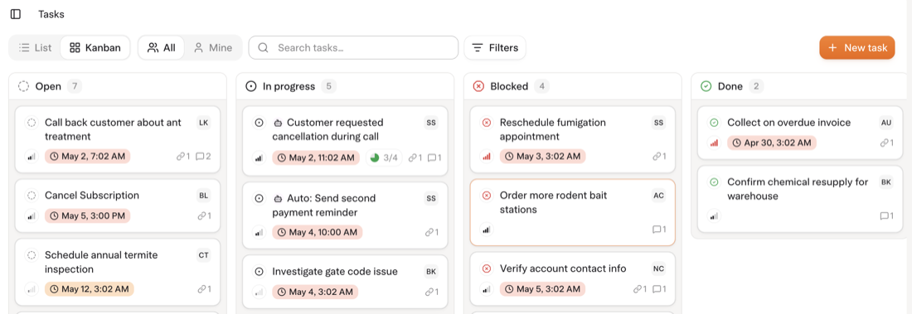Click the Blocked column count badge 4
Viewport: 912px width, 314px height.
541,87
